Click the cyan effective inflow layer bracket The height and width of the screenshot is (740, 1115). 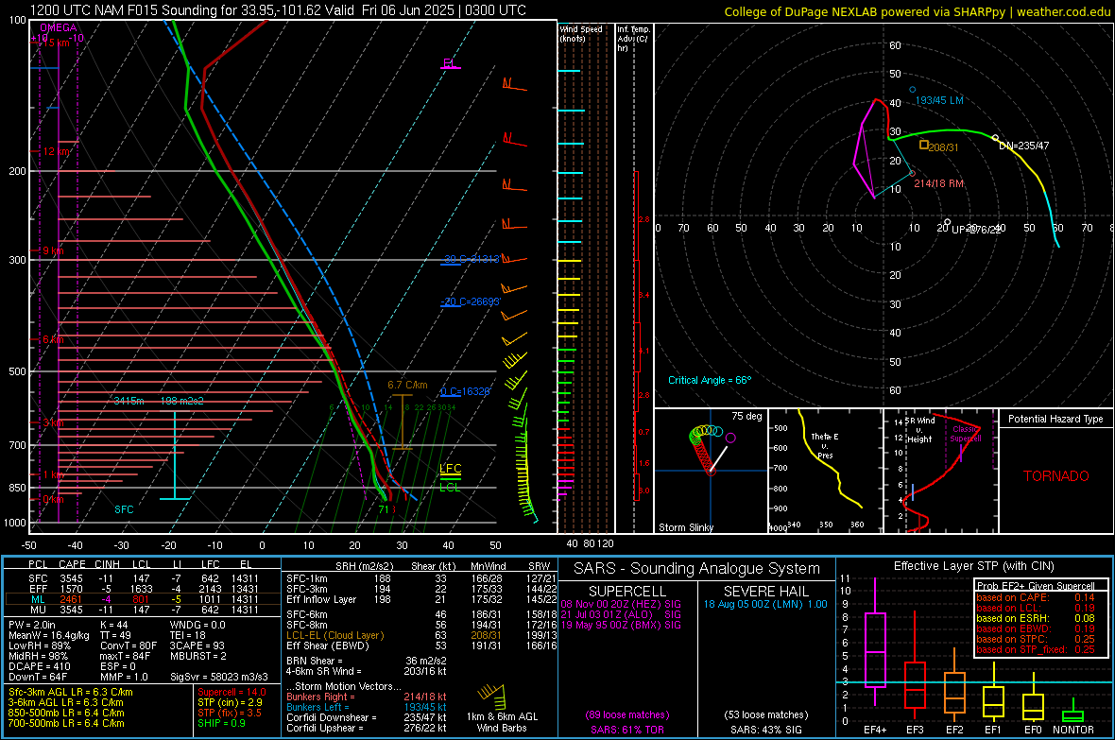tap(175, 456)
